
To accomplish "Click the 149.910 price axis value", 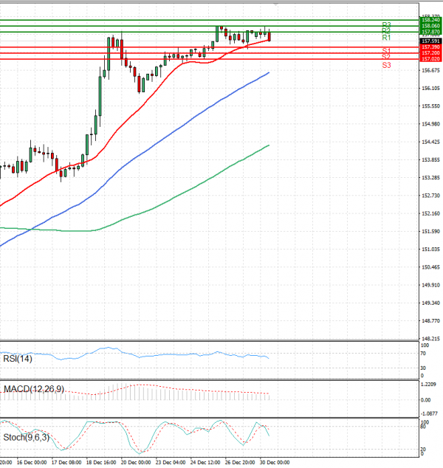I will pos(430,286).
